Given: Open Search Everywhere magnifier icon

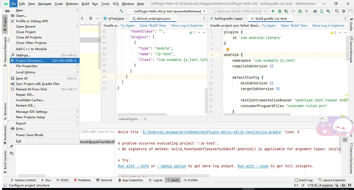Looking at the screenshot, I should pyautogui.click(x=337, y=11).
